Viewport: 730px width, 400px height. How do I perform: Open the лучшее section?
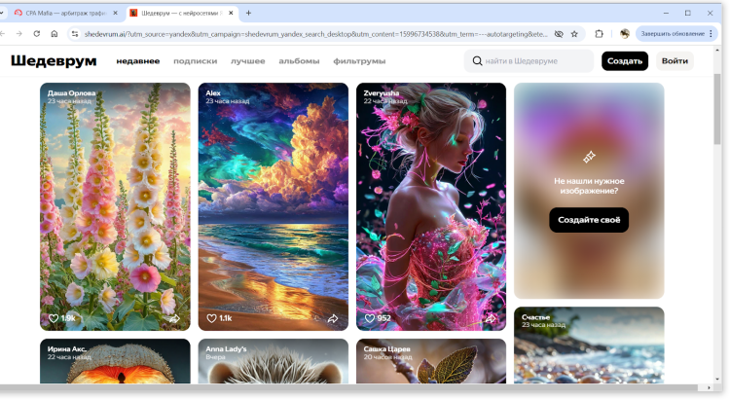point(247,61)
